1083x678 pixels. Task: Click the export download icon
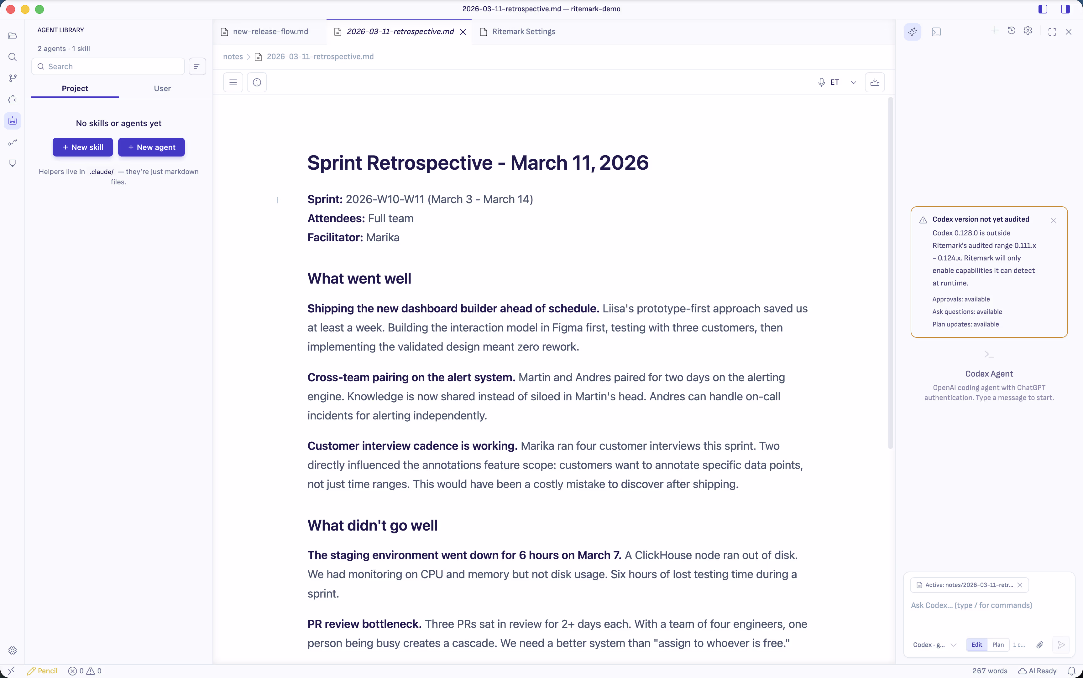tap(875, 83)
